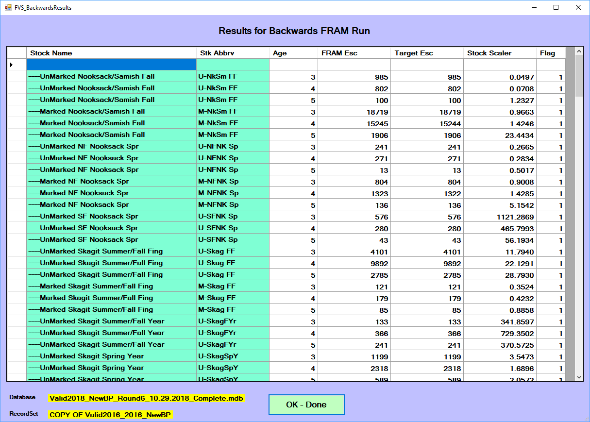Image resolution: width=590 pixels, height=422 pixels.
Task: Click Stock Scaler value 0.4232
Action: (x=522, y=298)
